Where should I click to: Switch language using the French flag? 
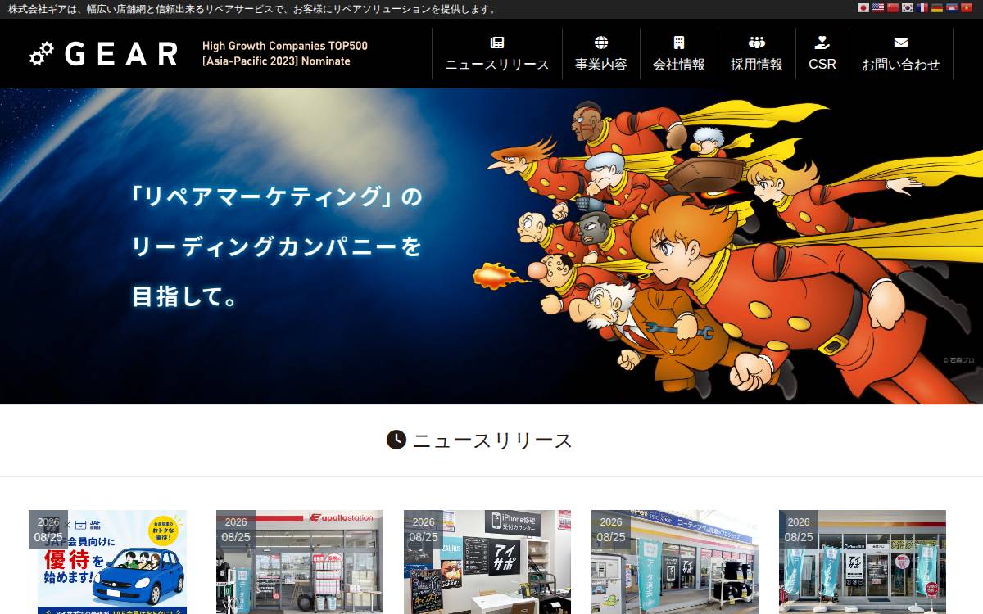click(922, 8)
